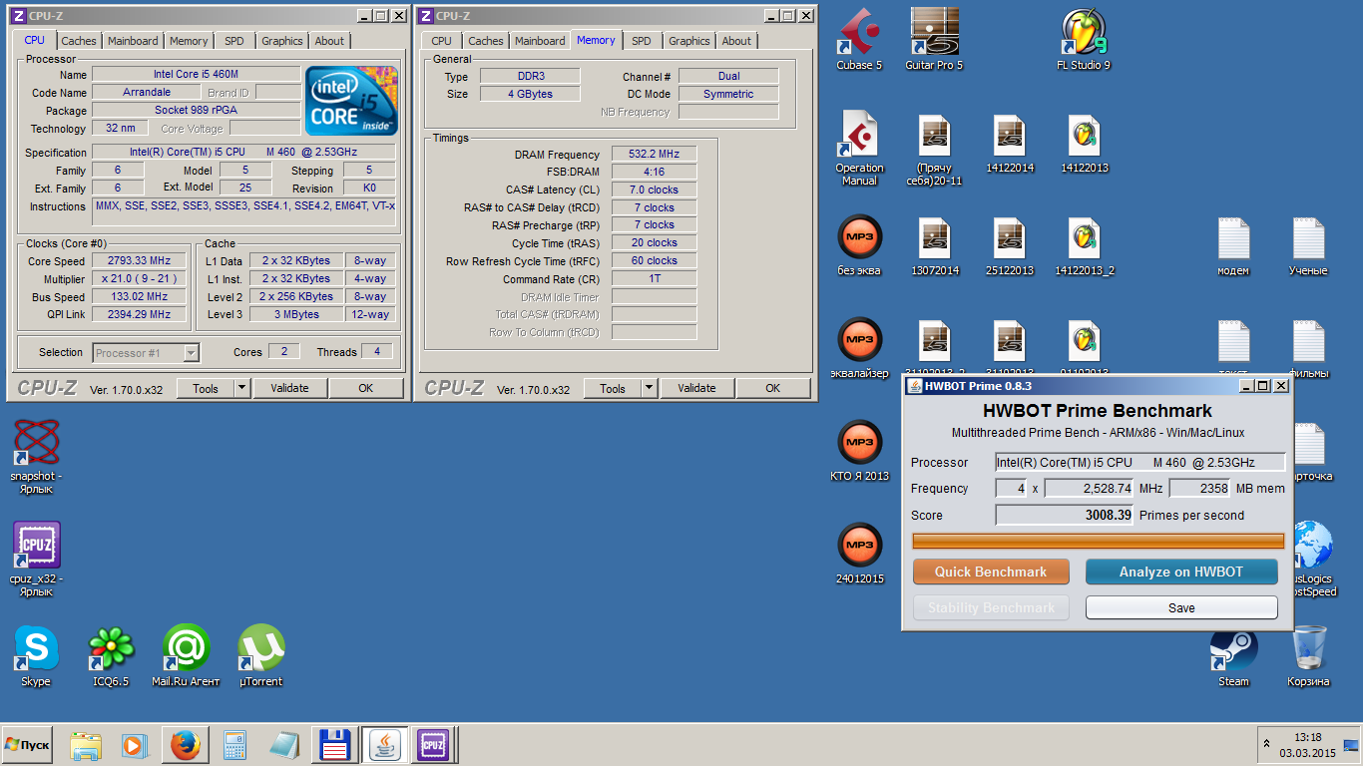Viewport: 1363px width, 766px height.
Task: Open the Operation Manual PDF shortcut
Action: (x=859, y=148)
